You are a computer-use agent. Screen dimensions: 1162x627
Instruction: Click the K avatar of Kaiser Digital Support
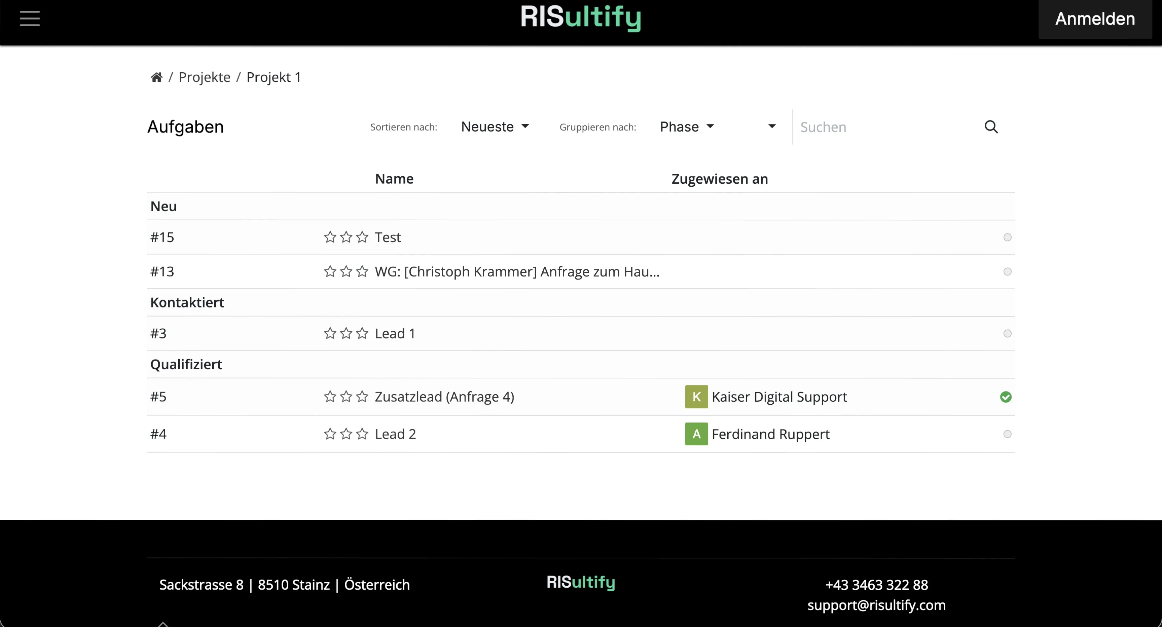[x=696, y=397]
